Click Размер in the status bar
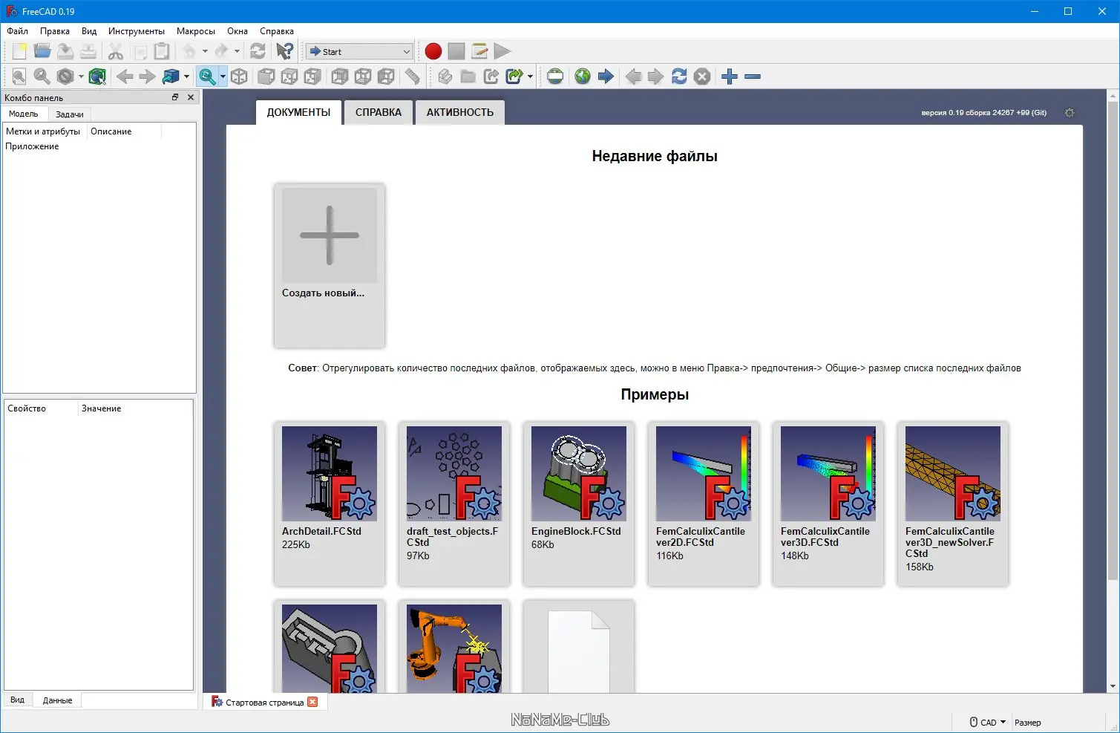The width and height of the screenshot is (1120, 733). point(1027,723)
